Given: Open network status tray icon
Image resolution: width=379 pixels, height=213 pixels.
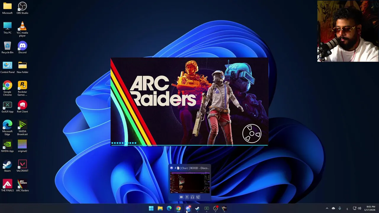Looking at the screenshot, I should pos(354,209).
